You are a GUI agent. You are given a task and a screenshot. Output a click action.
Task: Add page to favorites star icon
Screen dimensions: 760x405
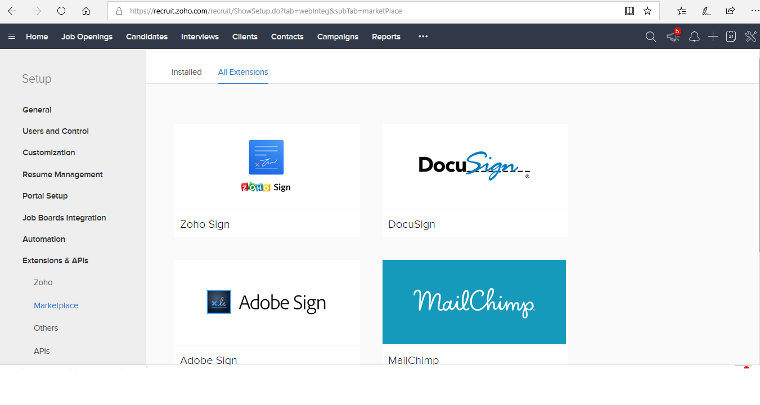(x=647, y=11)
